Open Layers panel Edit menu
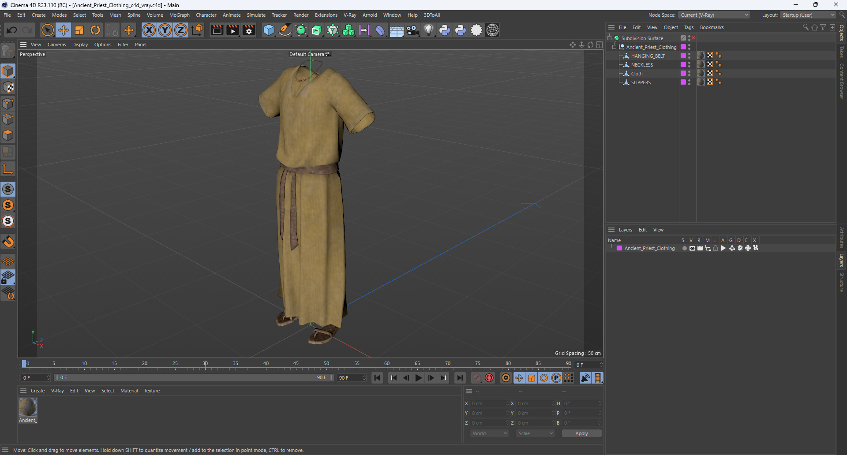The image size is (847, 455). click(643, 230)
